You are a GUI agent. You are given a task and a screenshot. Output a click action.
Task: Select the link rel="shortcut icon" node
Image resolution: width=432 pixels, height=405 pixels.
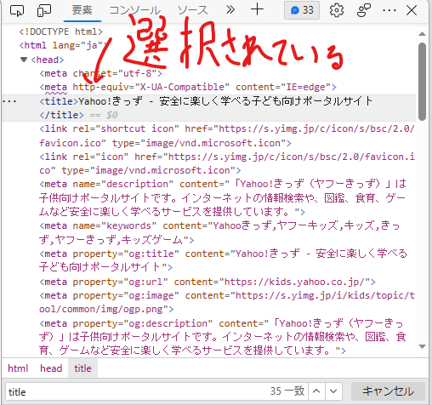[227, 136]
